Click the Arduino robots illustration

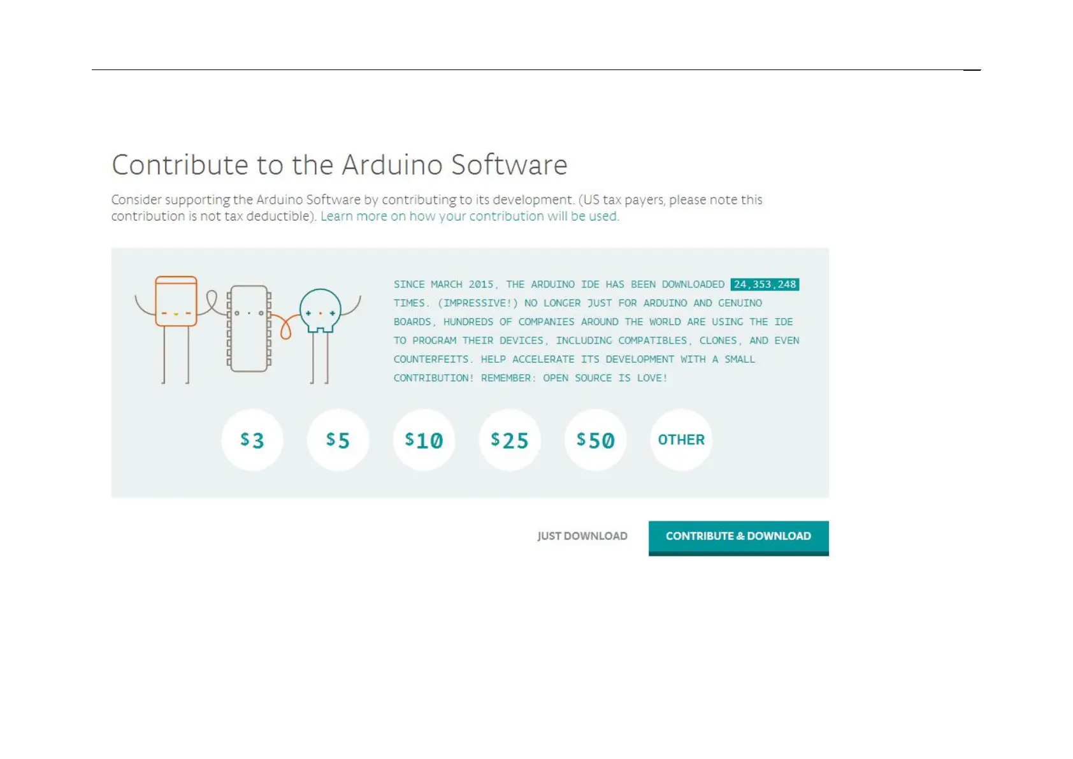[248, 329]
